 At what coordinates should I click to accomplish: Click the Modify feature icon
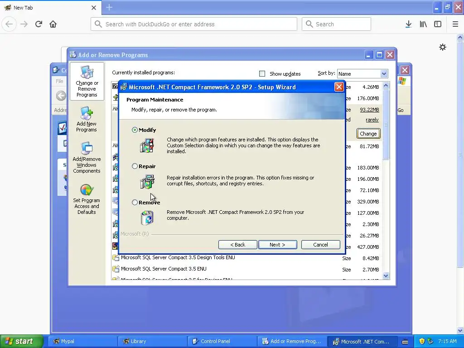click(x=147, y=145)
